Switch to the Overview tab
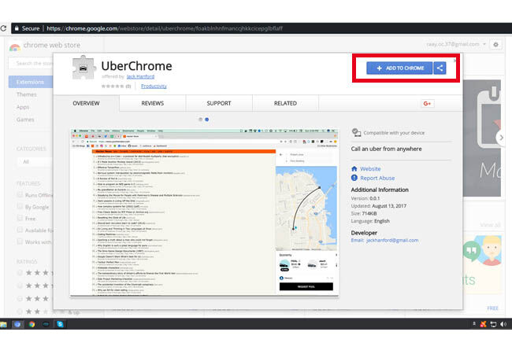 pyautogui.click(x=86, y=103)
